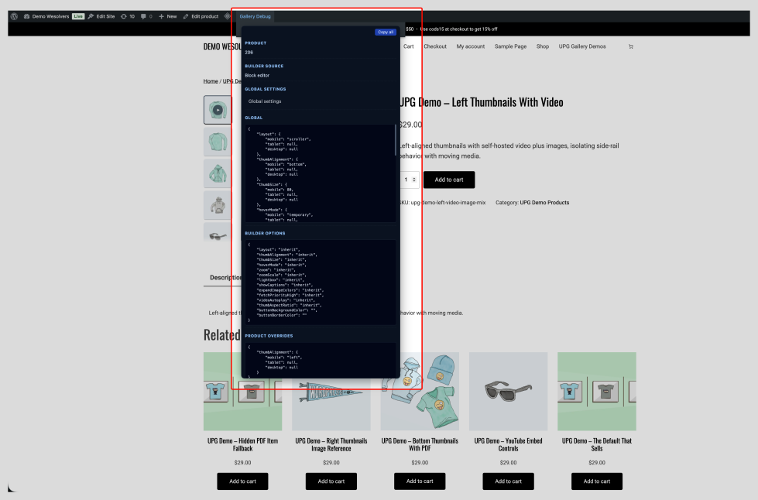Screen dimensions: 758x500
Task: Add Hidden PDF Item Fallback to cart
Action: point(242,481)
